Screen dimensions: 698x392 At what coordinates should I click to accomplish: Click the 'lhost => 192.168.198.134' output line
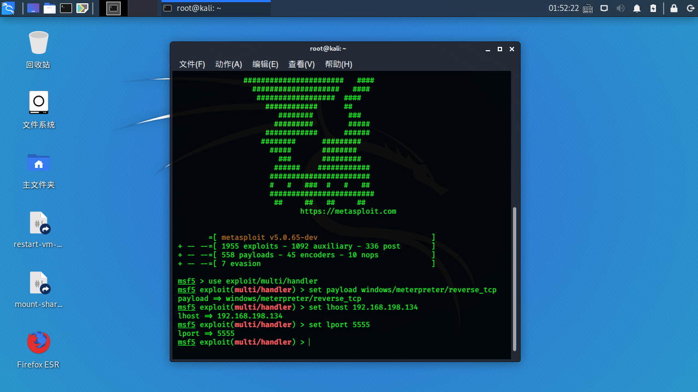coord(230,316)
